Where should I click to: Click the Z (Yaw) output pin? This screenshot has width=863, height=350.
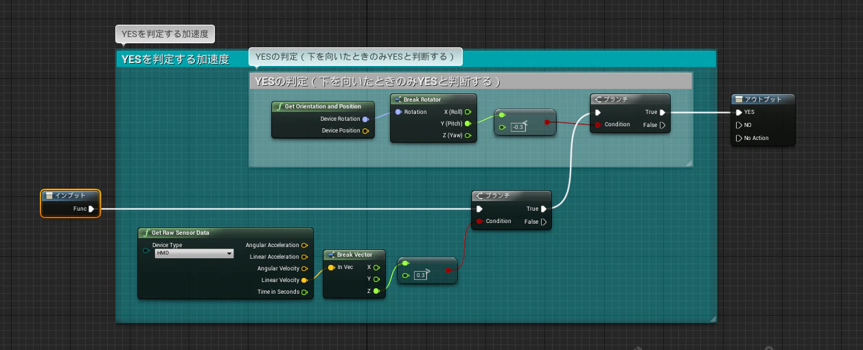[468, 136]
